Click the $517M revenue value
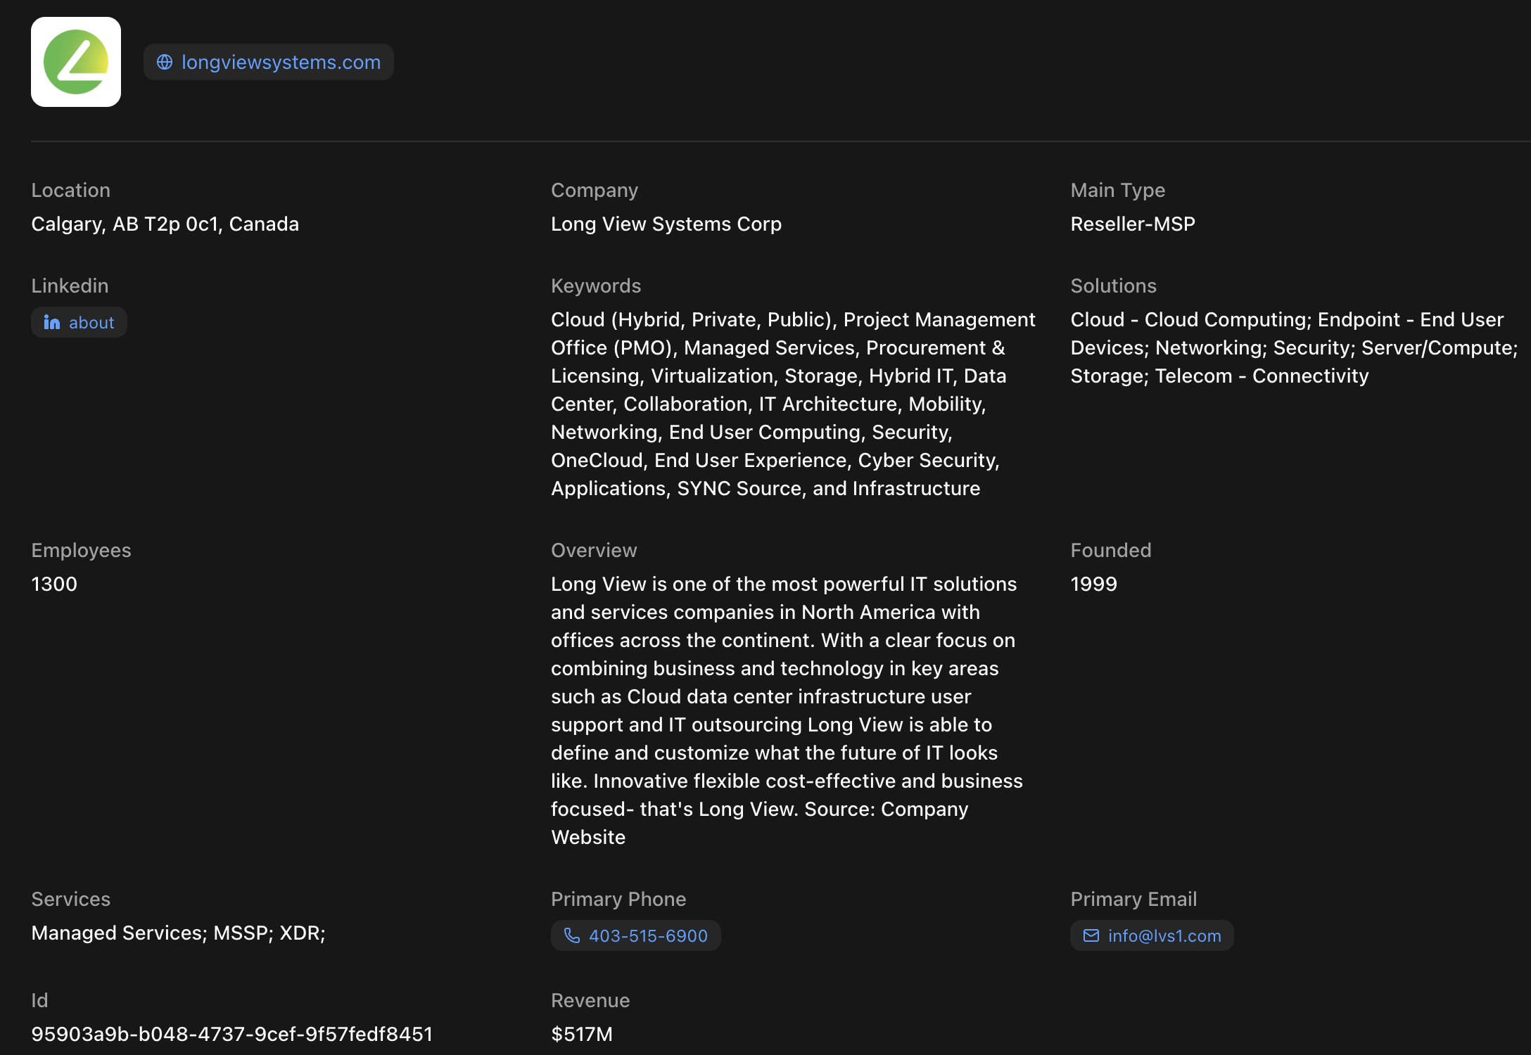This screenshot has width=1531, height=1055. [582, 1034]
